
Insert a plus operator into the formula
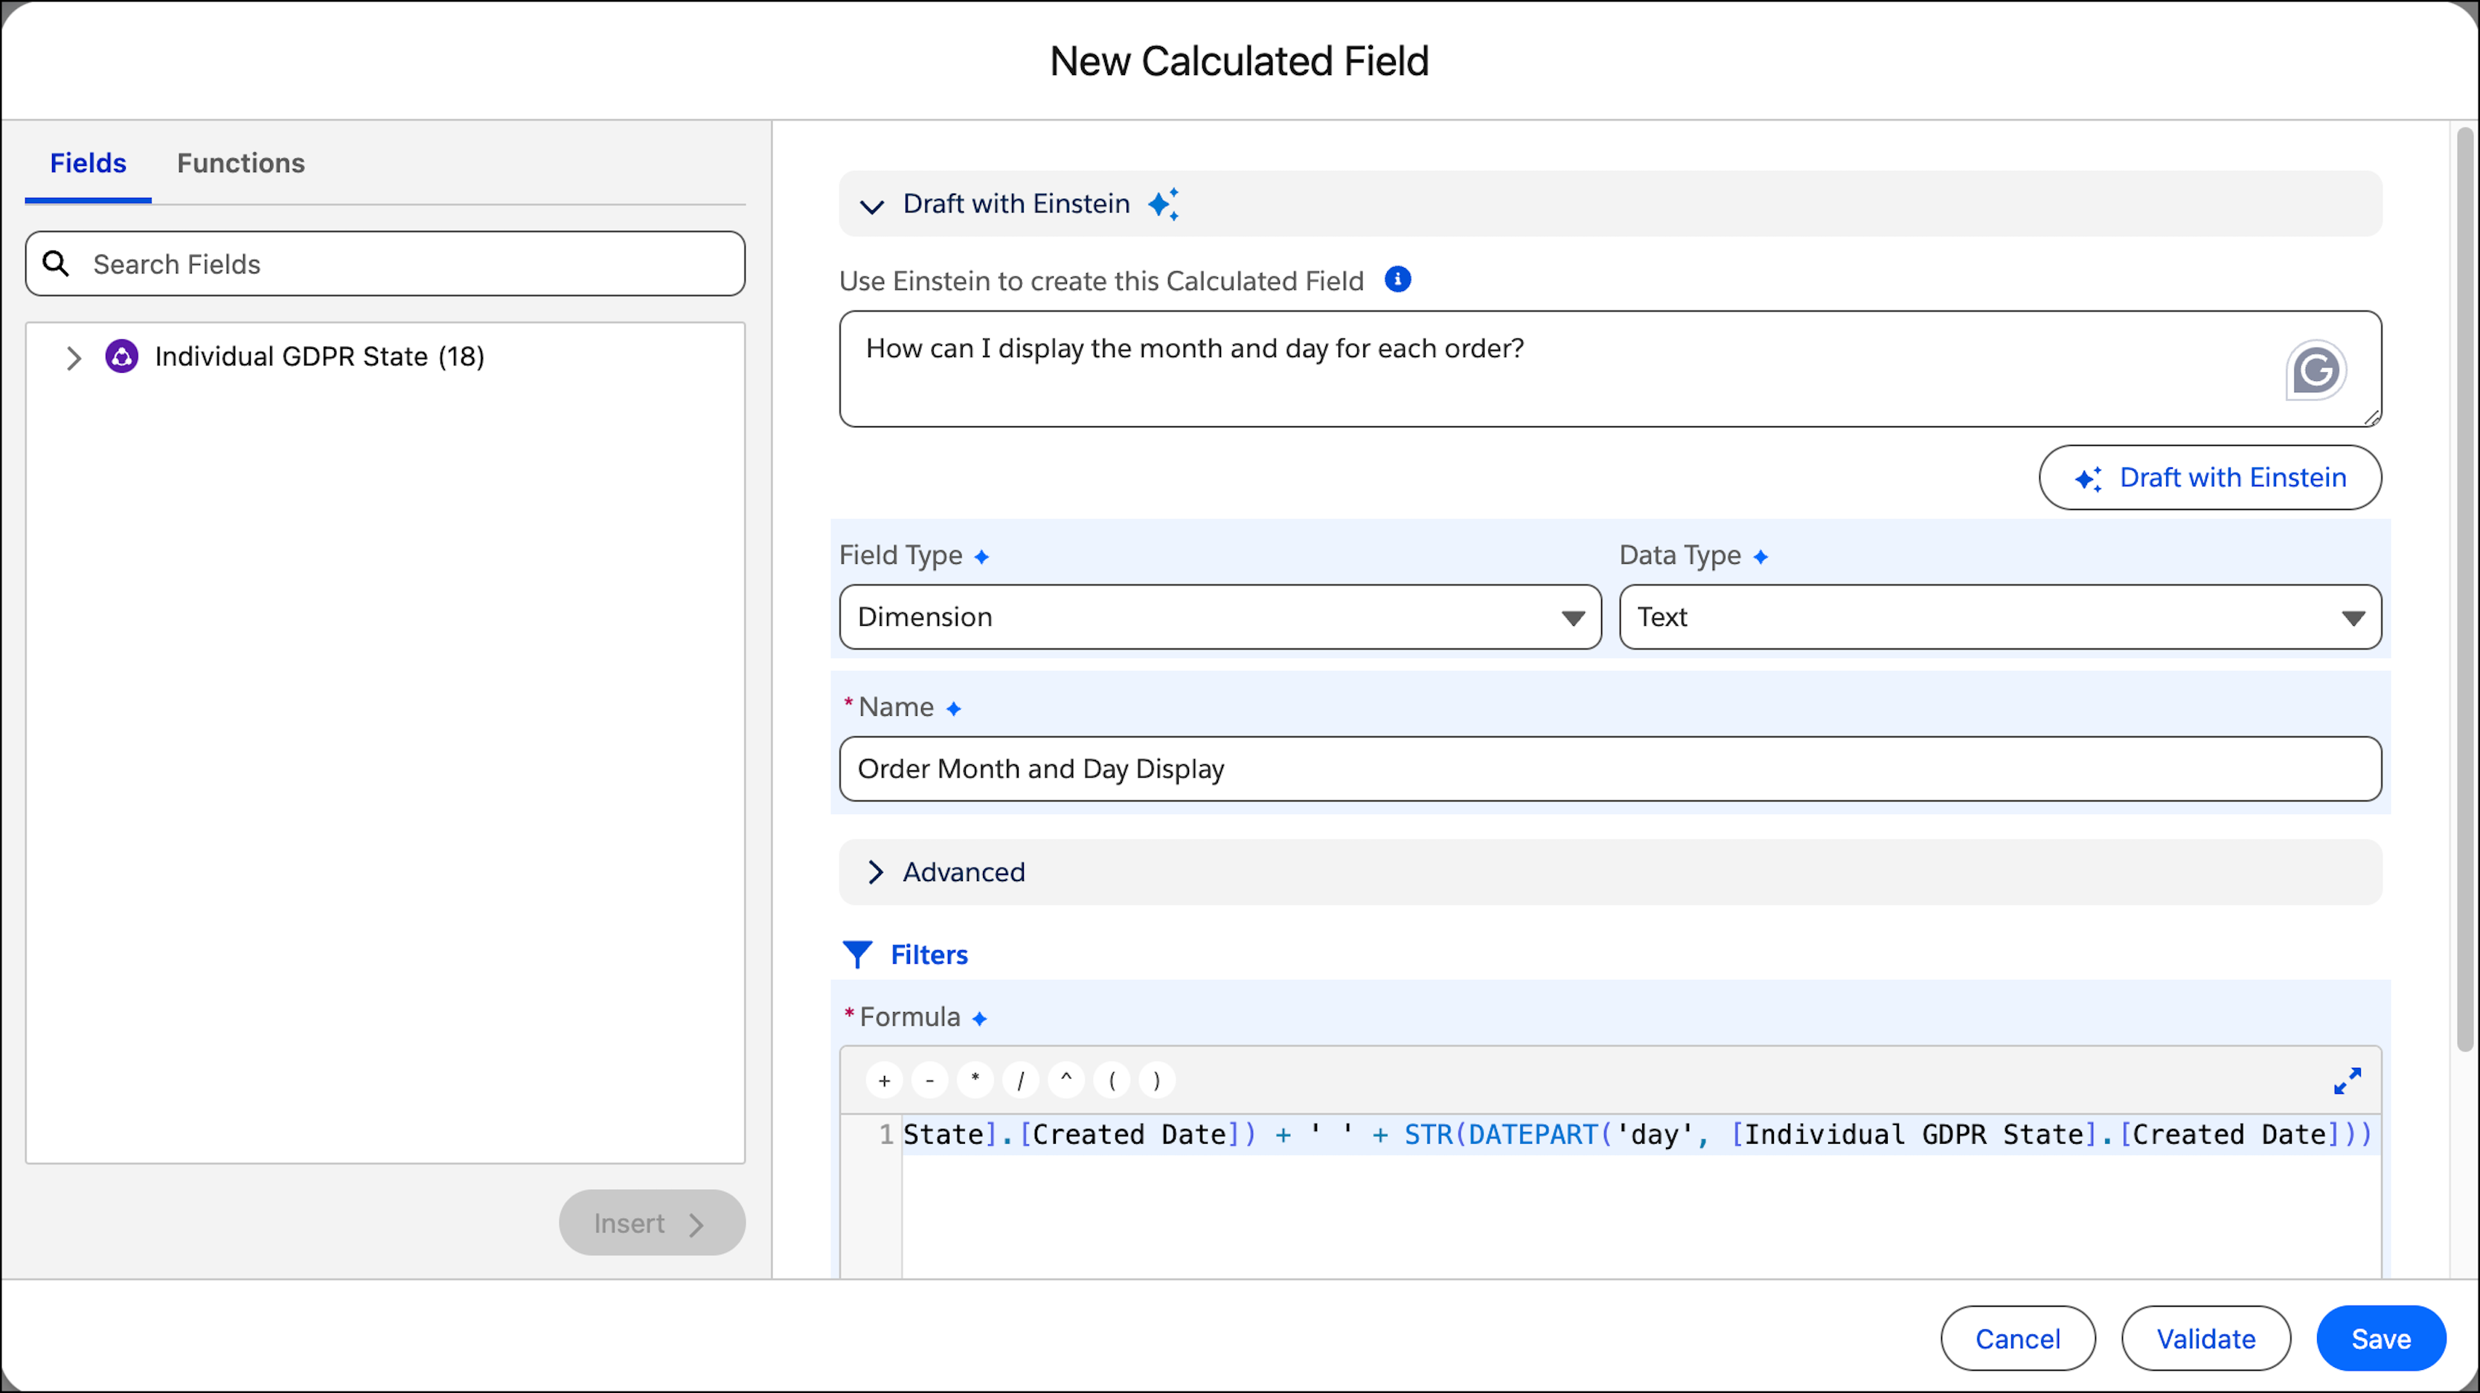click(x=882, y=1079)
